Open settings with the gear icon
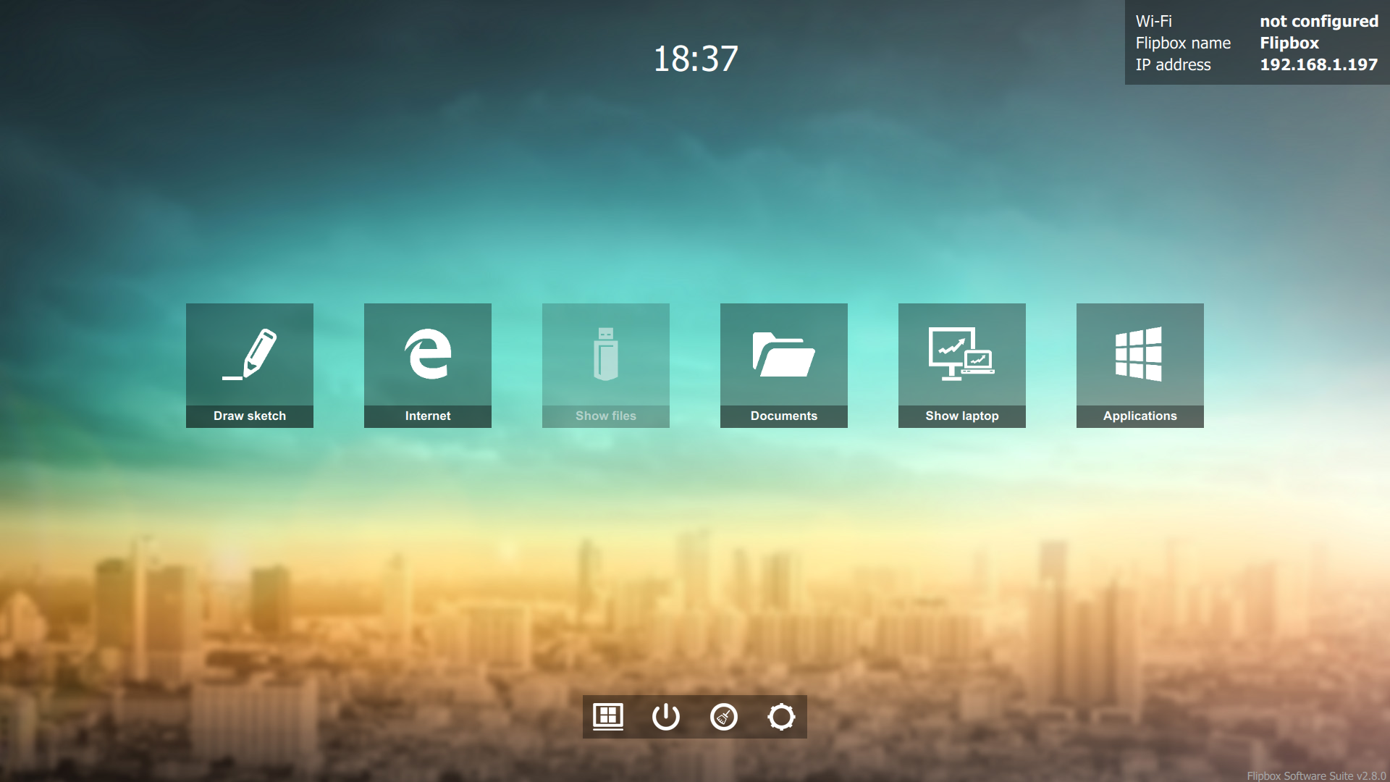Image resolution: width=1390 pixels, height=782 pixels. (781, 717)
